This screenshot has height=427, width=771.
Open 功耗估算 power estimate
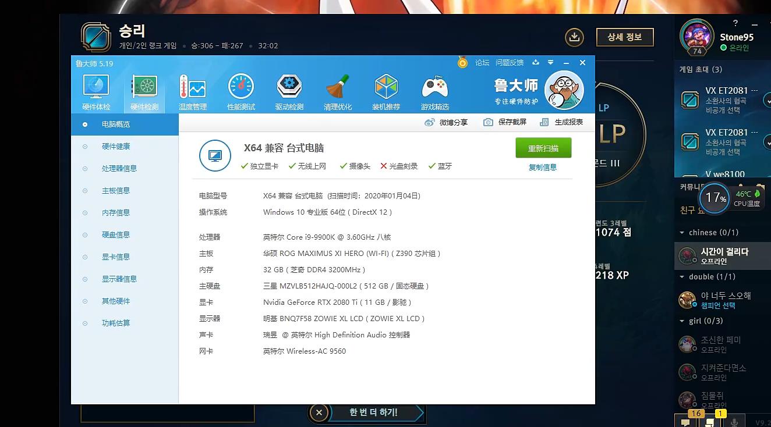click(125, 323)
